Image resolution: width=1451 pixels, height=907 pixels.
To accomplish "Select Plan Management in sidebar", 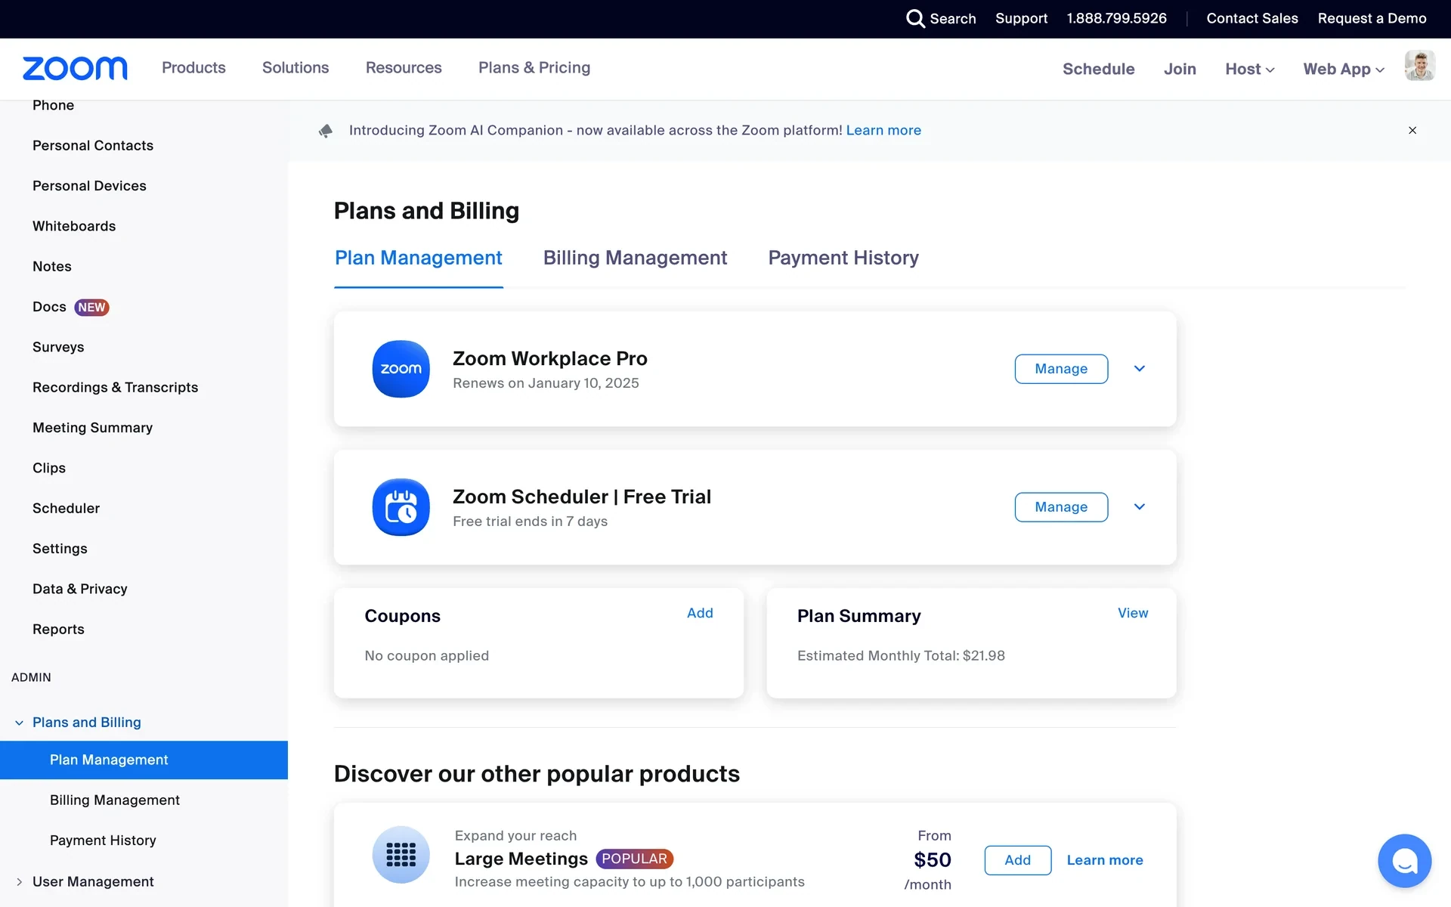I will click(x=144, y=760).
